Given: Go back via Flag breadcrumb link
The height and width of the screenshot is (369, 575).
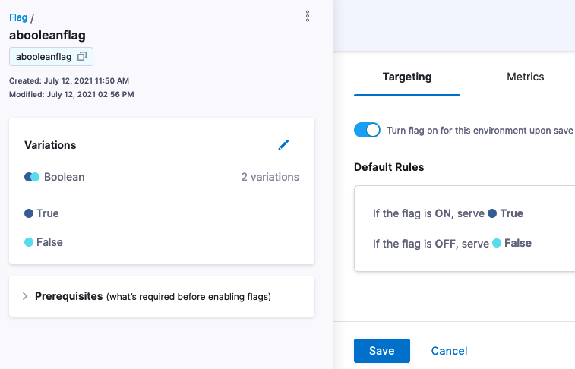Looking at the screenshot, I should 18,17.
